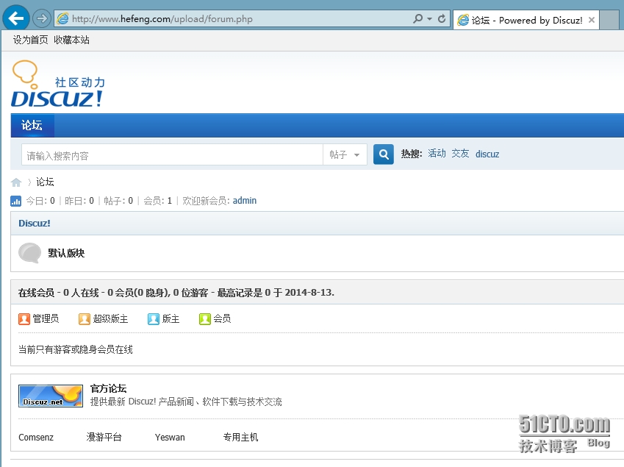Click the 帖子: 0 statistic text

(x=118, y=201)
